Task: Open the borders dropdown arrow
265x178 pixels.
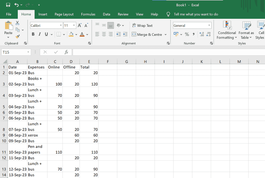Action: coord(64,35)
